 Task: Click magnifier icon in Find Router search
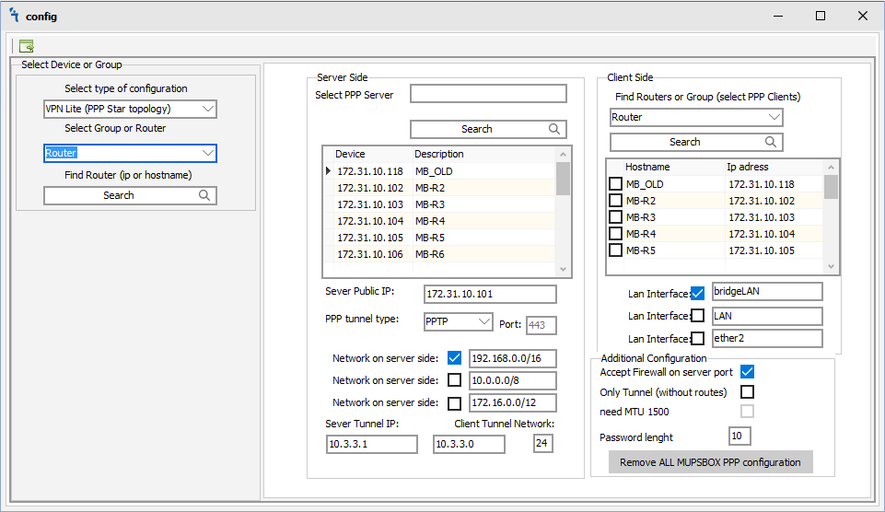click(x=204, y=195)
